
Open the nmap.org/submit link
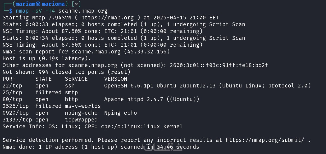click(x=266, y=140)
